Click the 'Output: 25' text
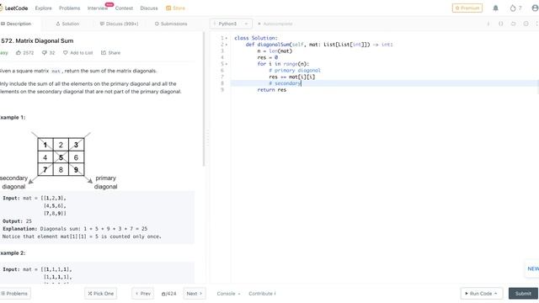 point(17,221)
